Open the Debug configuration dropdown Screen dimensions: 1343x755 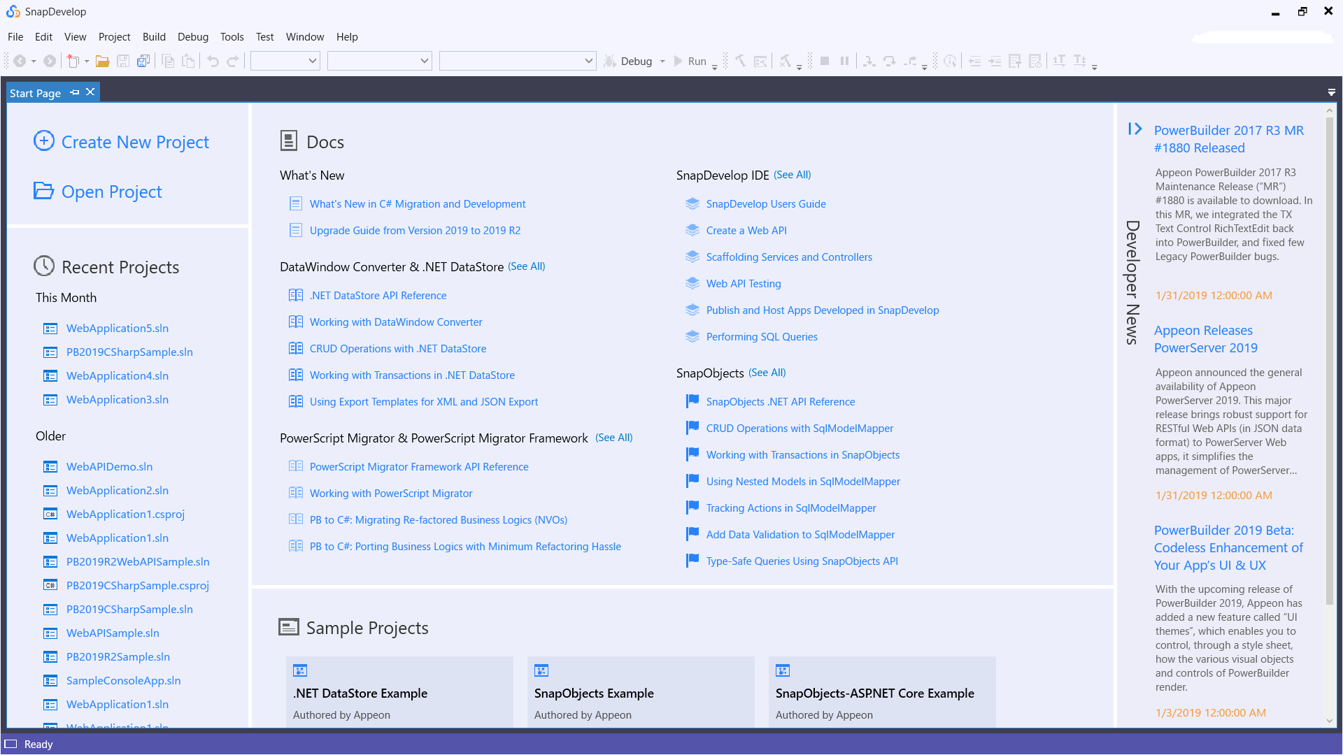tap(662, 61)
